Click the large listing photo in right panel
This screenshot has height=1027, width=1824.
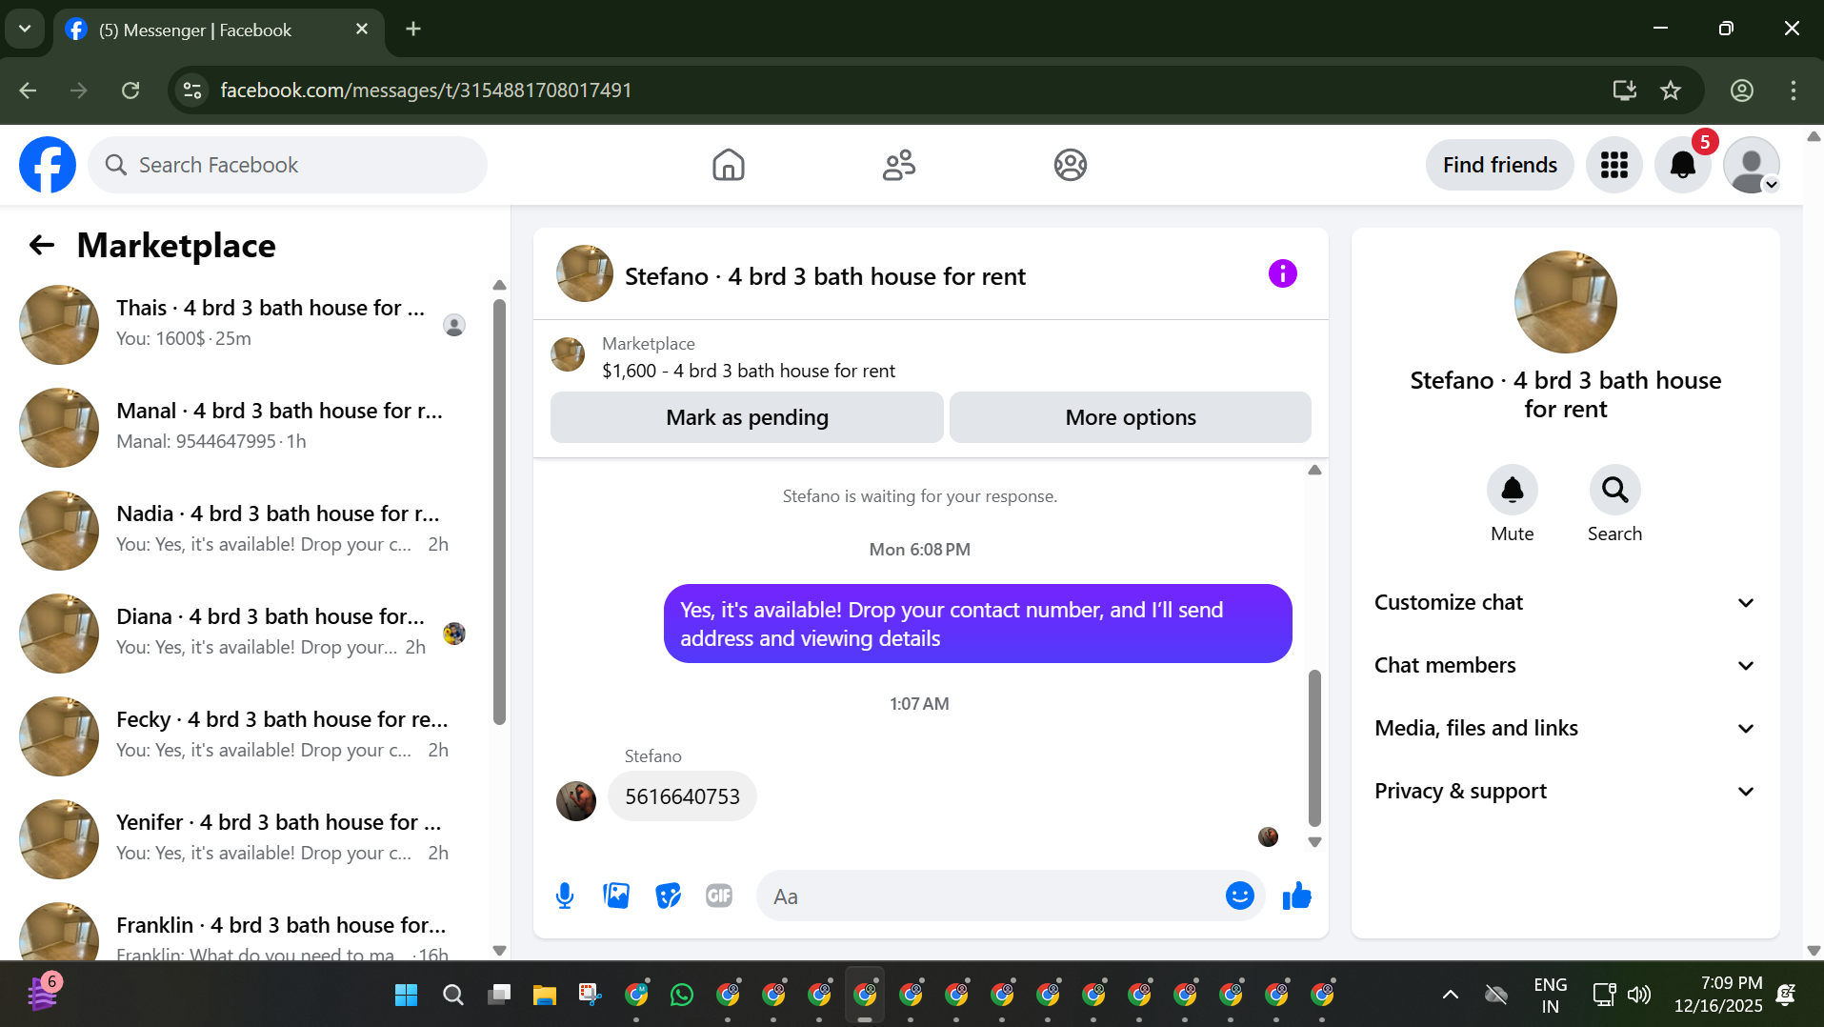point(1565,302)
